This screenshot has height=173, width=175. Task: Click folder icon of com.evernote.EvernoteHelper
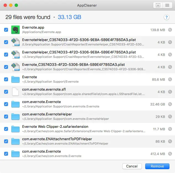[x=15, y=117]
